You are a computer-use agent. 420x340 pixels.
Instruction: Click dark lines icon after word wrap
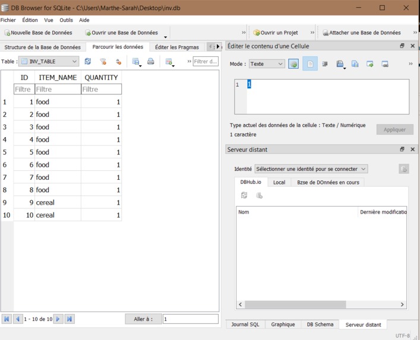point(325,64)
